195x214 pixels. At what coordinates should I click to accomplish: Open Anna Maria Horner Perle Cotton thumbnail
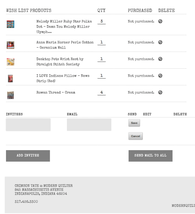(x=10, y=45)
